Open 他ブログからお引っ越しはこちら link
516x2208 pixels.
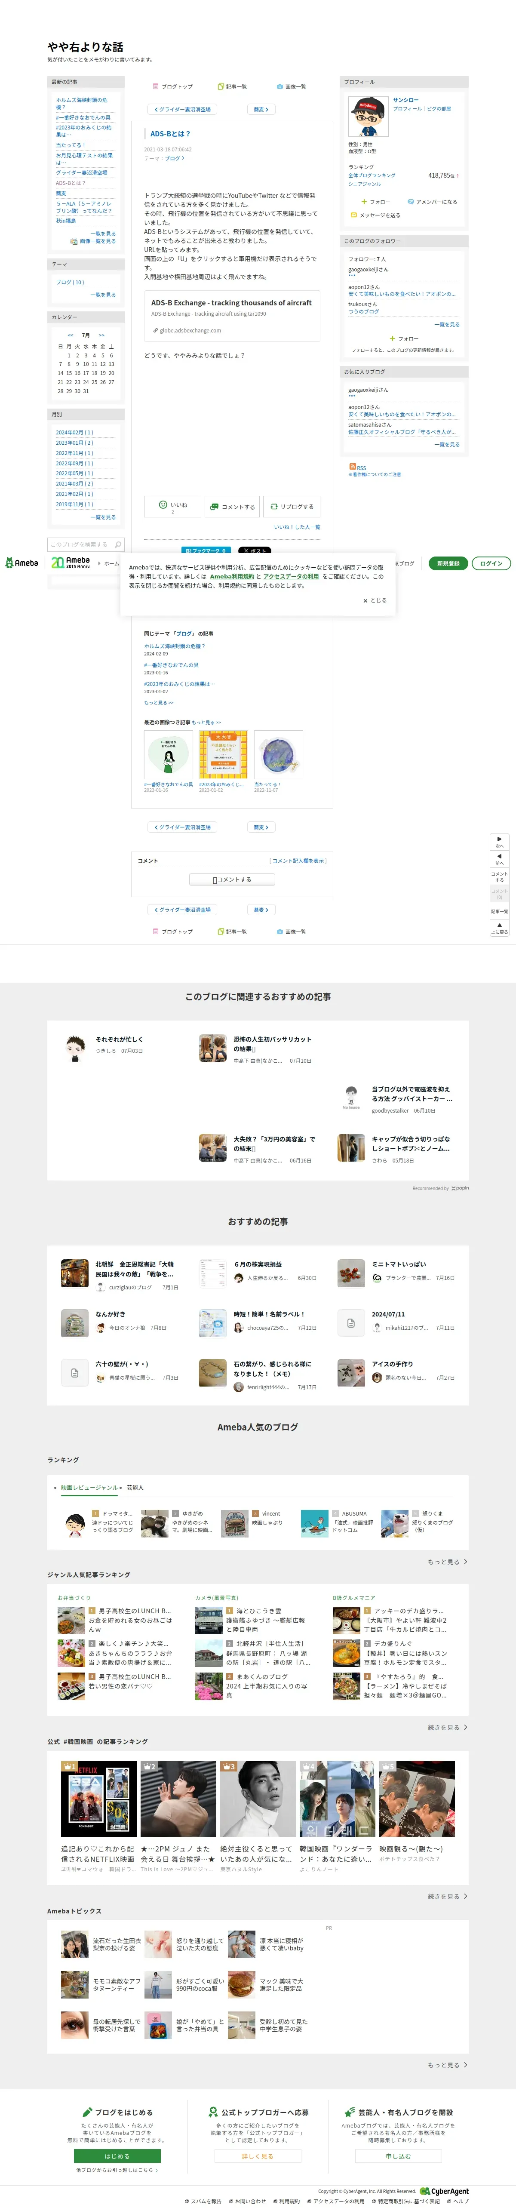[x=117, y=2170]
